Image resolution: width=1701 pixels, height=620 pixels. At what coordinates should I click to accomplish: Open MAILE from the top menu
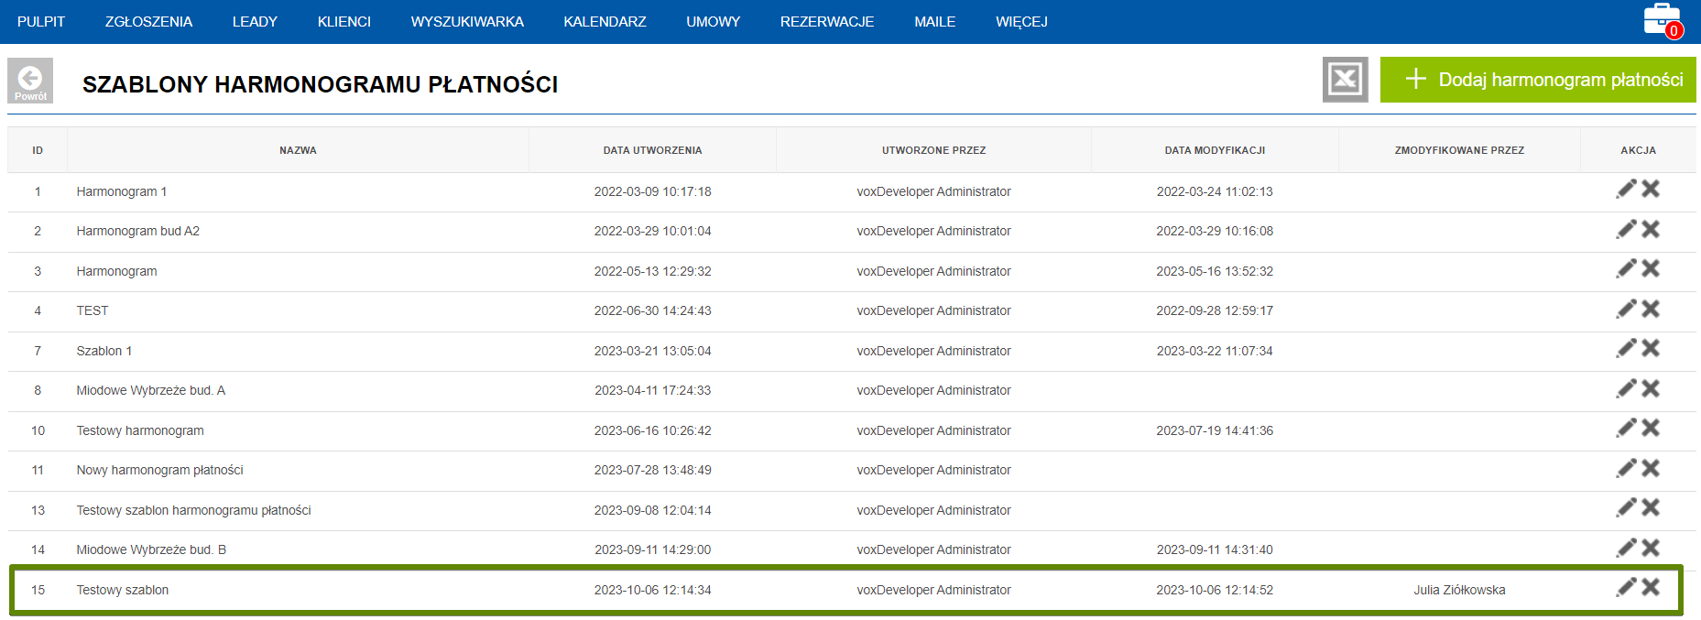coord(934,21)
